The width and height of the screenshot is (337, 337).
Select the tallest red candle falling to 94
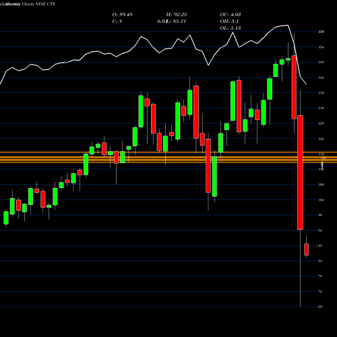(300, 173)
